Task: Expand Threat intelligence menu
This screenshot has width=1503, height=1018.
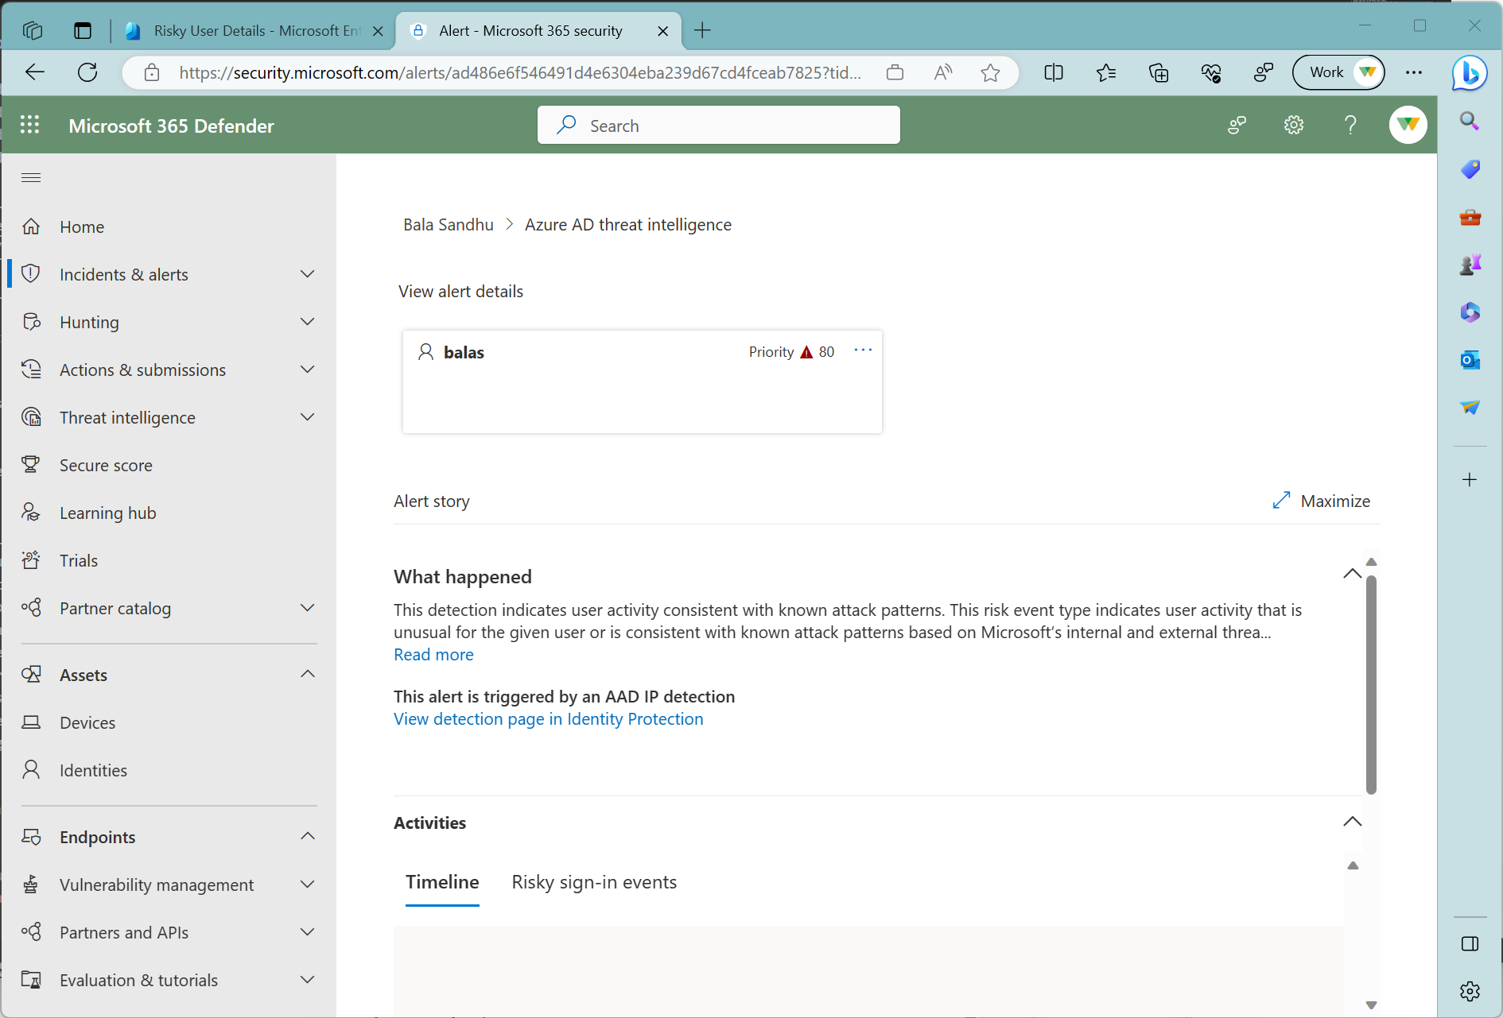Action: 308,417
